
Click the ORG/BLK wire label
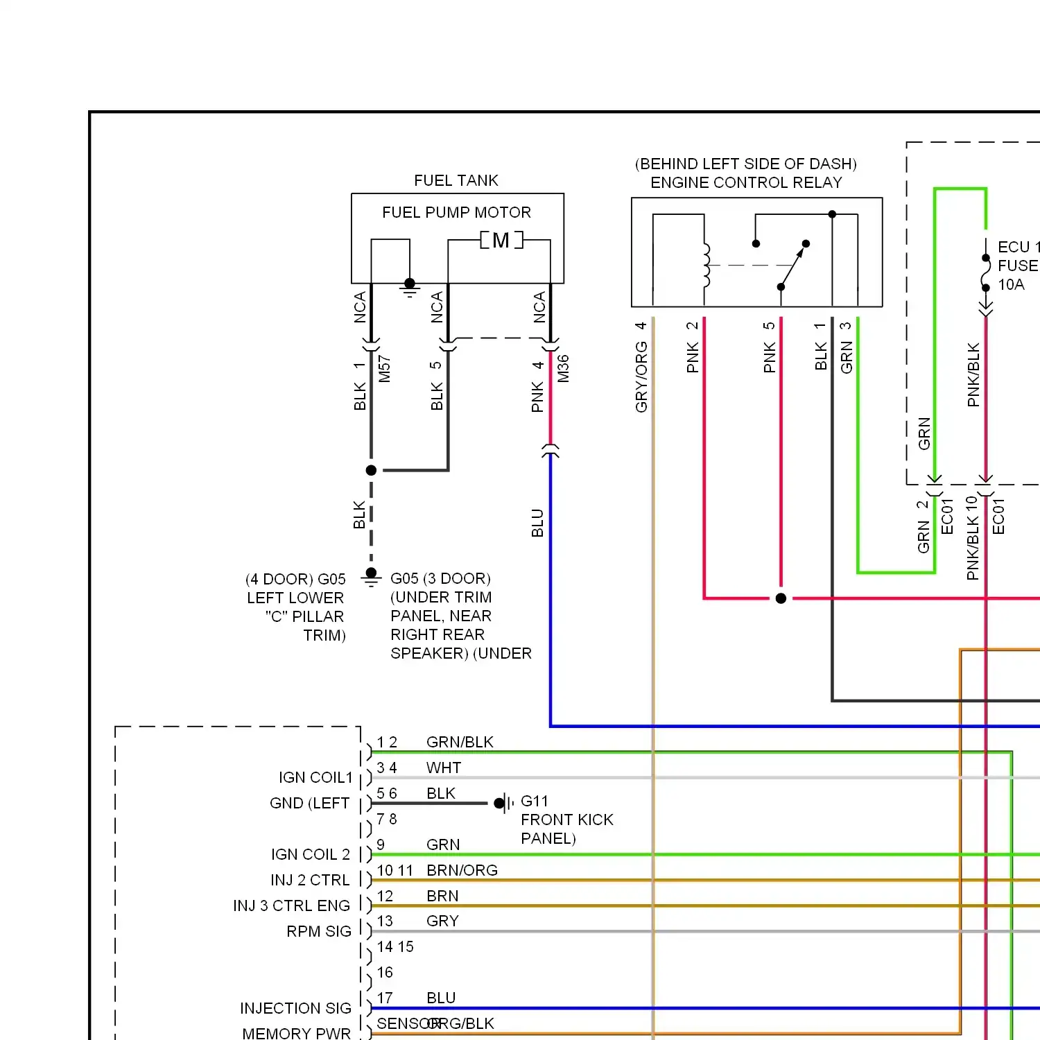point(462,1023)
